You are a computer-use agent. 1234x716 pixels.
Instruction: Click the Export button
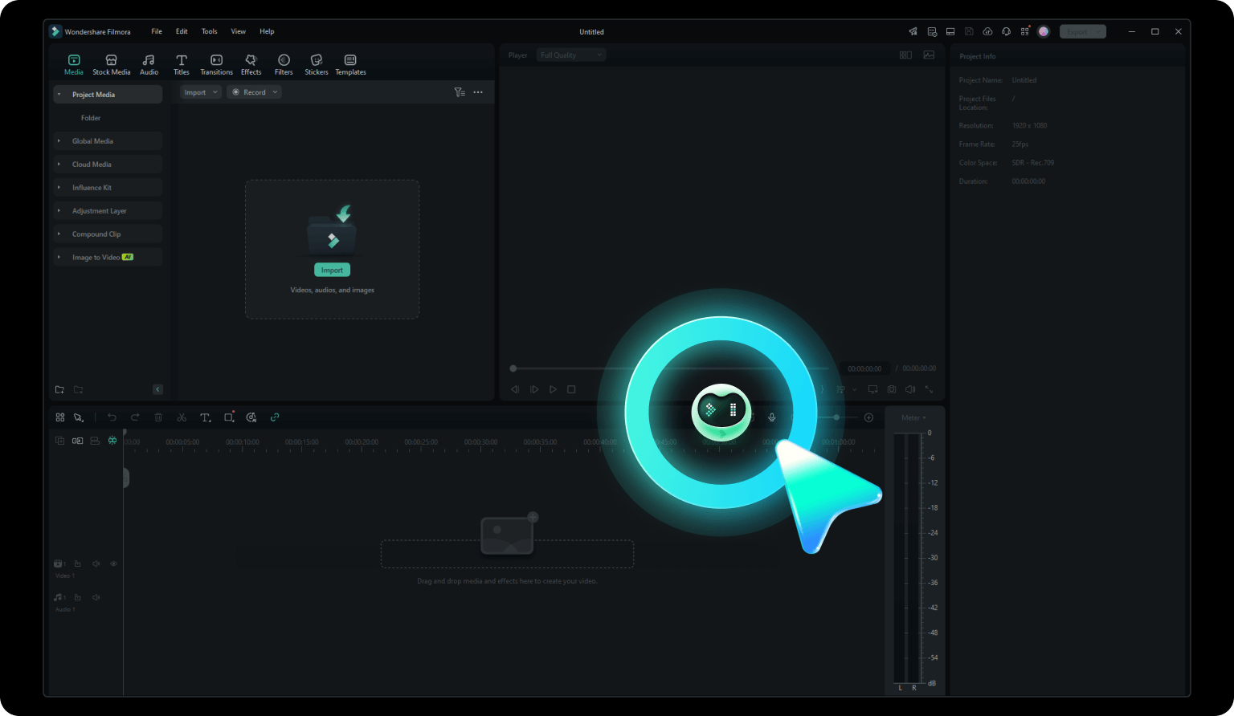click(x=1082, y=31)
